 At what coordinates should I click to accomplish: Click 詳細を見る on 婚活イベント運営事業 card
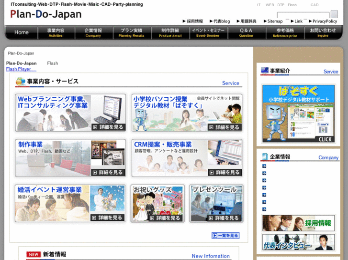108,218
